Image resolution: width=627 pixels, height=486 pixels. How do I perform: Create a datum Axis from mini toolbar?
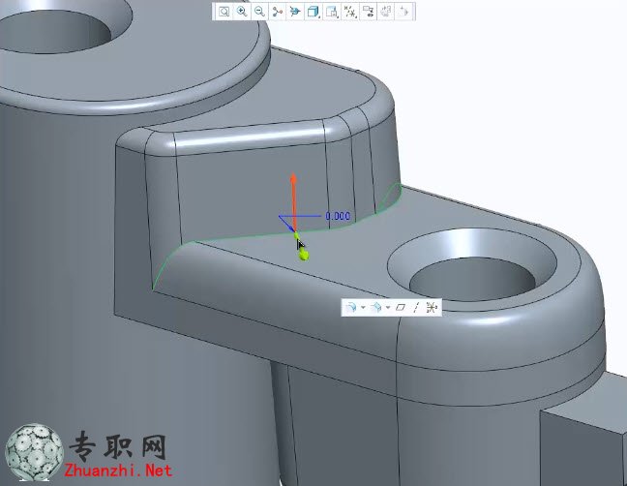tap(416, 307)
